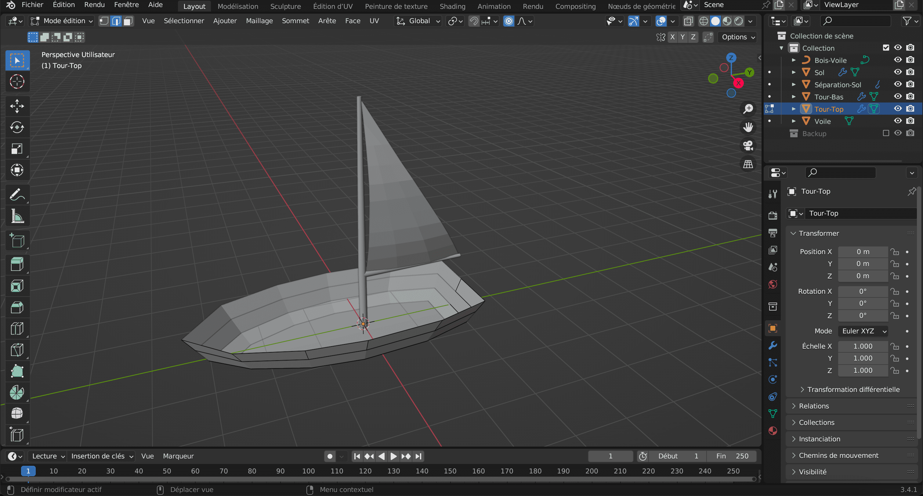Open Material properties tab icon
Image resolution: width=923 pixels, height=496 pixels.
point(773,431)
